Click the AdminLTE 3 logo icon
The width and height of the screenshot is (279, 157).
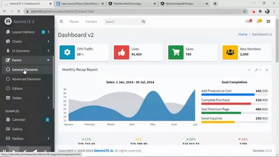click(x=8, y=21)
